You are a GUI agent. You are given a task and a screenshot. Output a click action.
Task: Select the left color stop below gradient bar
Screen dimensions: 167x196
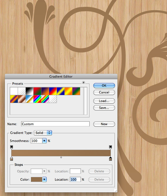(x=11, y=158)
